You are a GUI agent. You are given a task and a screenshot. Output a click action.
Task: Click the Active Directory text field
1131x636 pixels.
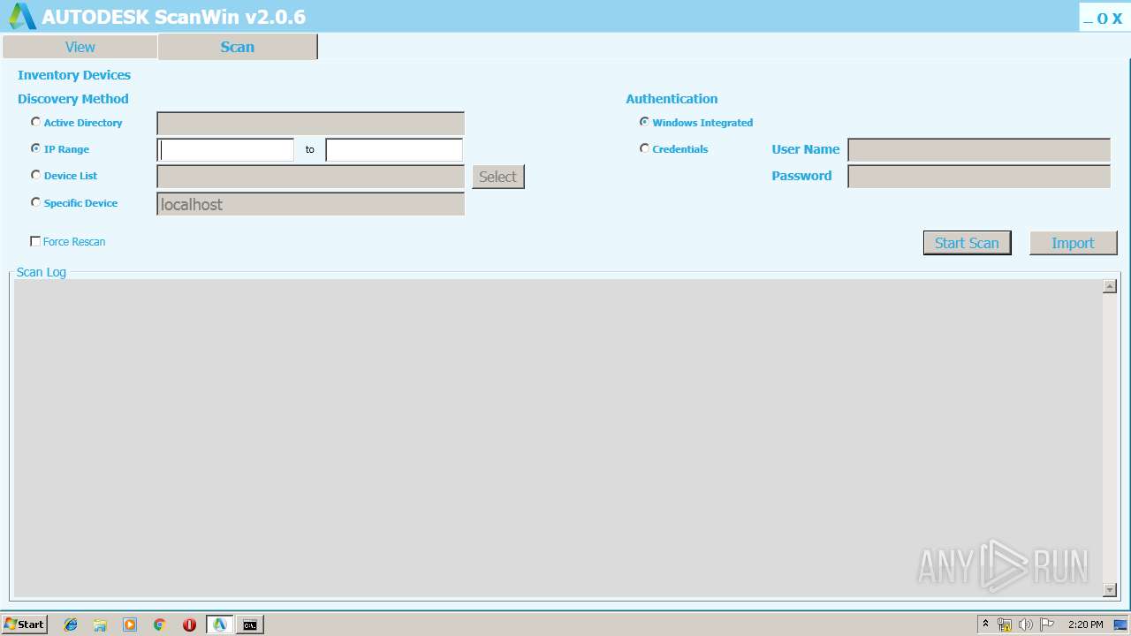pyautogui.click(x=310, y=124)
